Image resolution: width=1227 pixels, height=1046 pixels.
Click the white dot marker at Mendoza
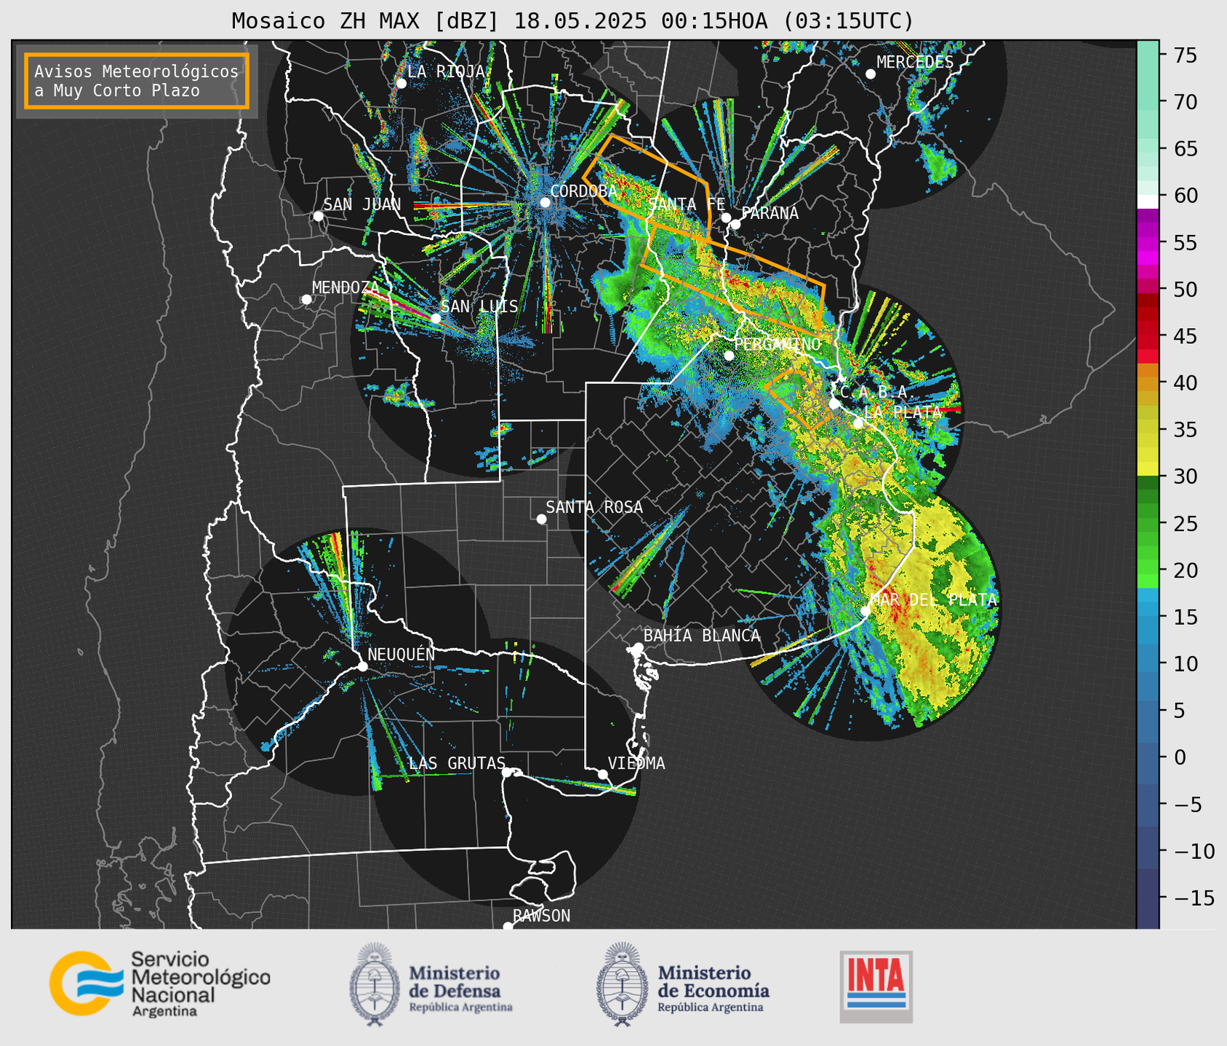click(x=306, y=300)
